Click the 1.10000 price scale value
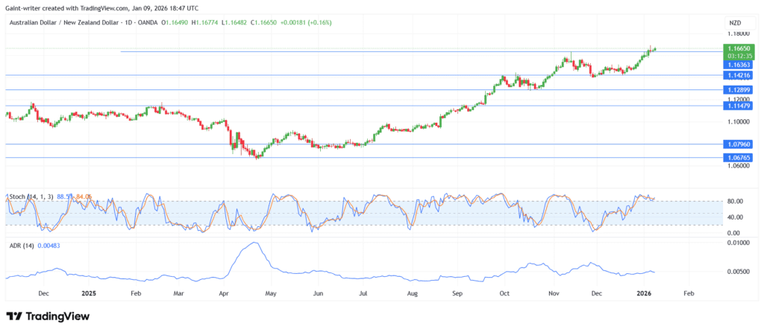 738,121
